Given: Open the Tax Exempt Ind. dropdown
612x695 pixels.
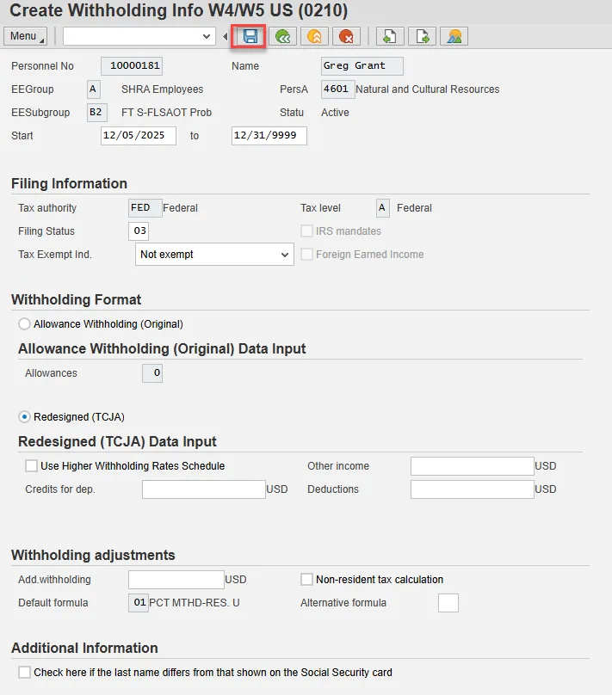Looking at the screenshot, I should [286, 255].
